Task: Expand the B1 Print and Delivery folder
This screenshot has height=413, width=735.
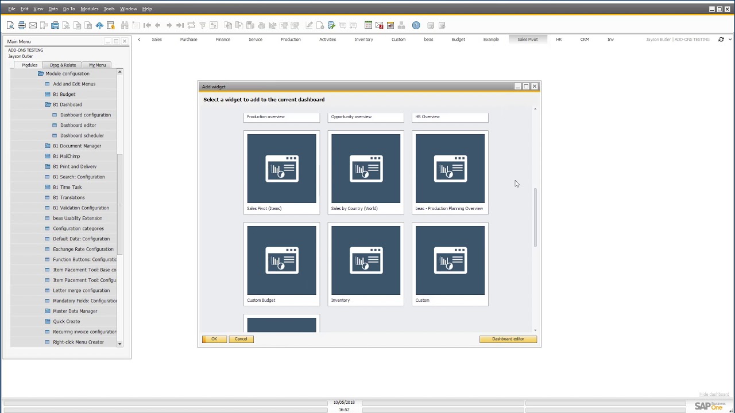Action: tap(48, 166)
